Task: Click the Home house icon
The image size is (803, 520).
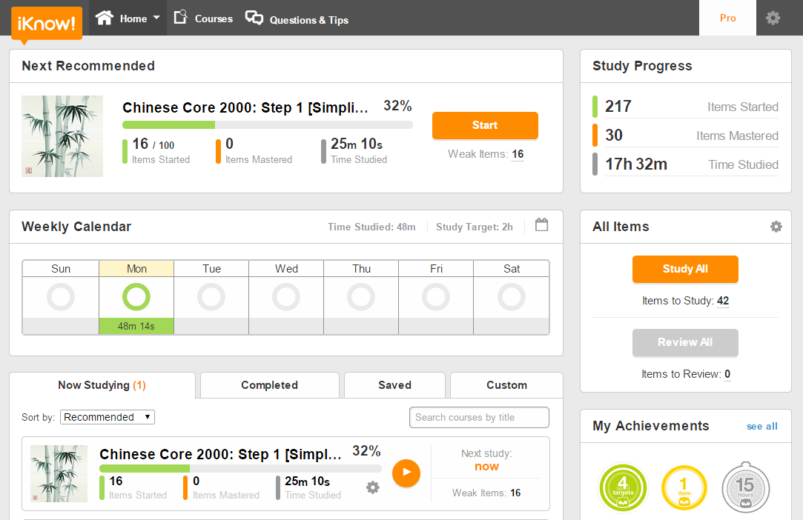Action: pos(104,18)
